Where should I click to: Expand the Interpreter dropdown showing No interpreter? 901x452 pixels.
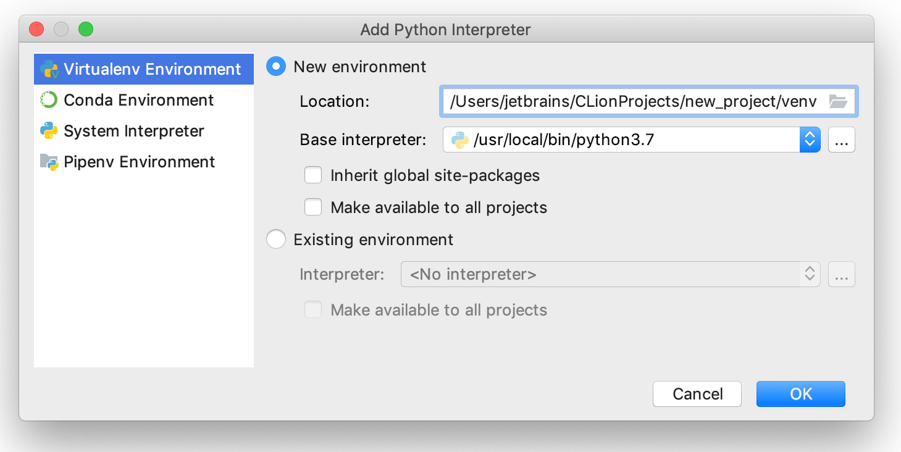810,274
